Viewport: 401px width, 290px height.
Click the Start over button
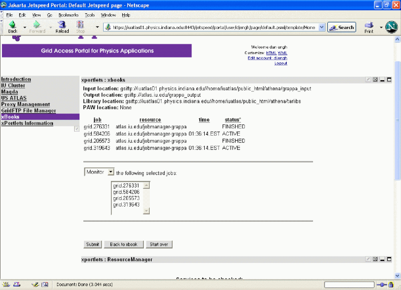pos(159,244)
